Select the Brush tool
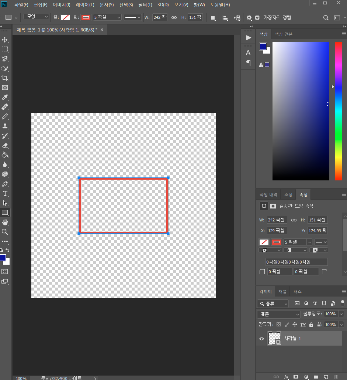Viewport: 347px width, 380px height. pyautogui.click(x=5, y=116)
